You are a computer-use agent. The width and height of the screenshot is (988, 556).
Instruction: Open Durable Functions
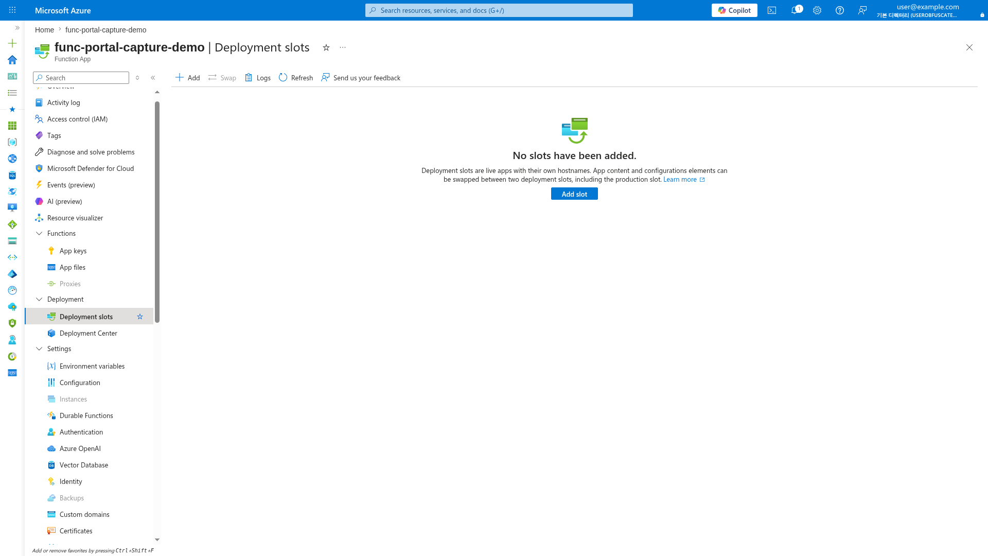(89, 415)
